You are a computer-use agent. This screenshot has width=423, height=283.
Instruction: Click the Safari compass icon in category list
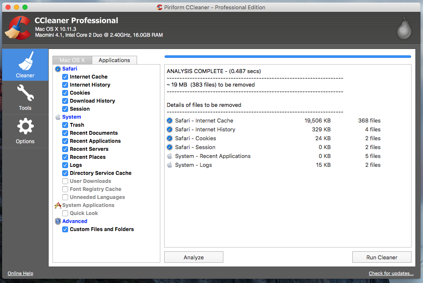[x=58, y=69]
